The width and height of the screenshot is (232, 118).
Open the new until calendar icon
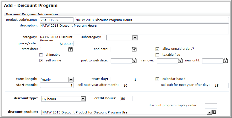click(x=225, y=61)
